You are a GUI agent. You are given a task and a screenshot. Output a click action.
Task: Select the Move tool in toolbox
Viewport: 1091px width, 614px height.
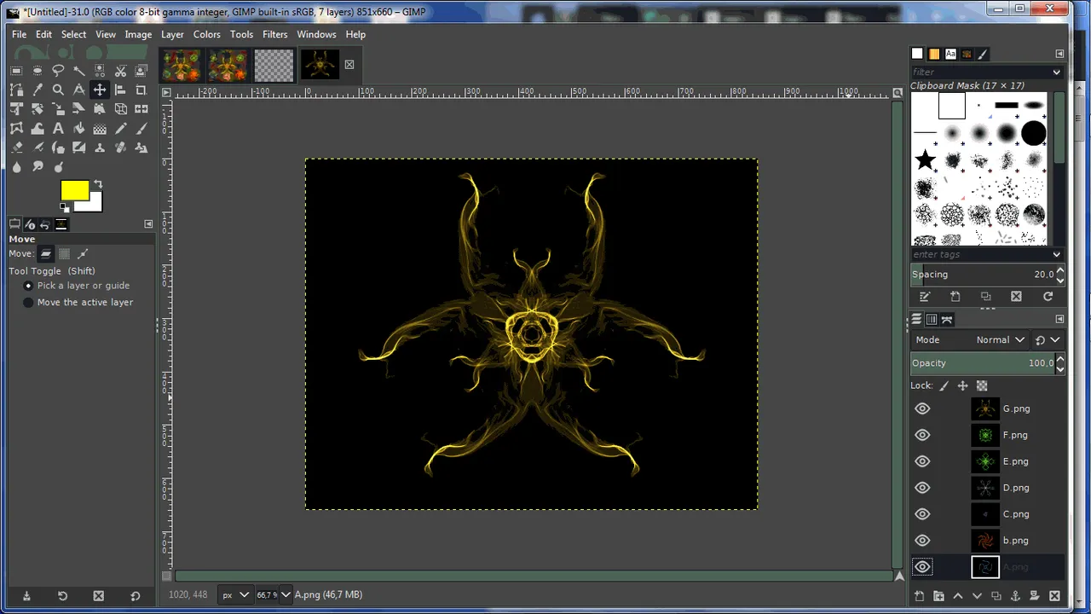[x=100, y=90]
